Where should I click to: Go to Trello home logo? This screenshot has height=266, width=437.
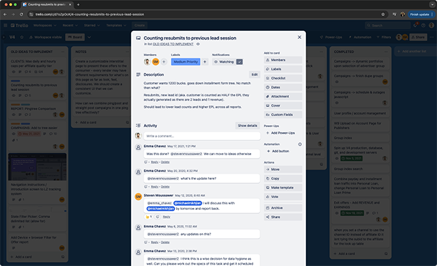tap(20, 25)
